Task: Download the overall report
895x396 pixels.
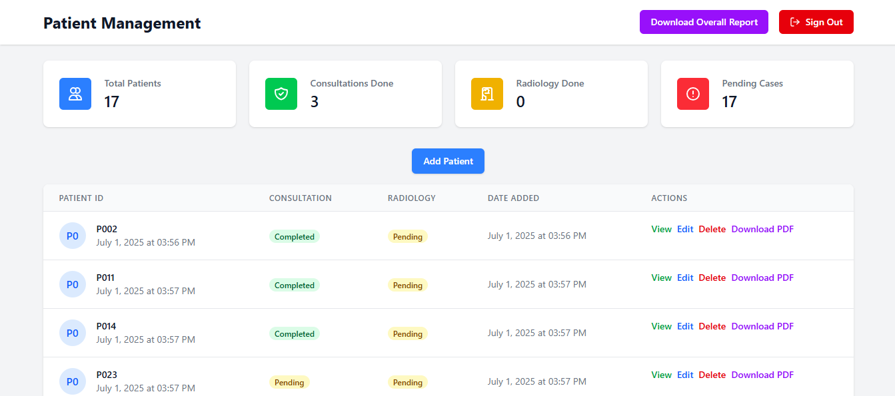Action: pyautogui.click(x=704, y=22)
